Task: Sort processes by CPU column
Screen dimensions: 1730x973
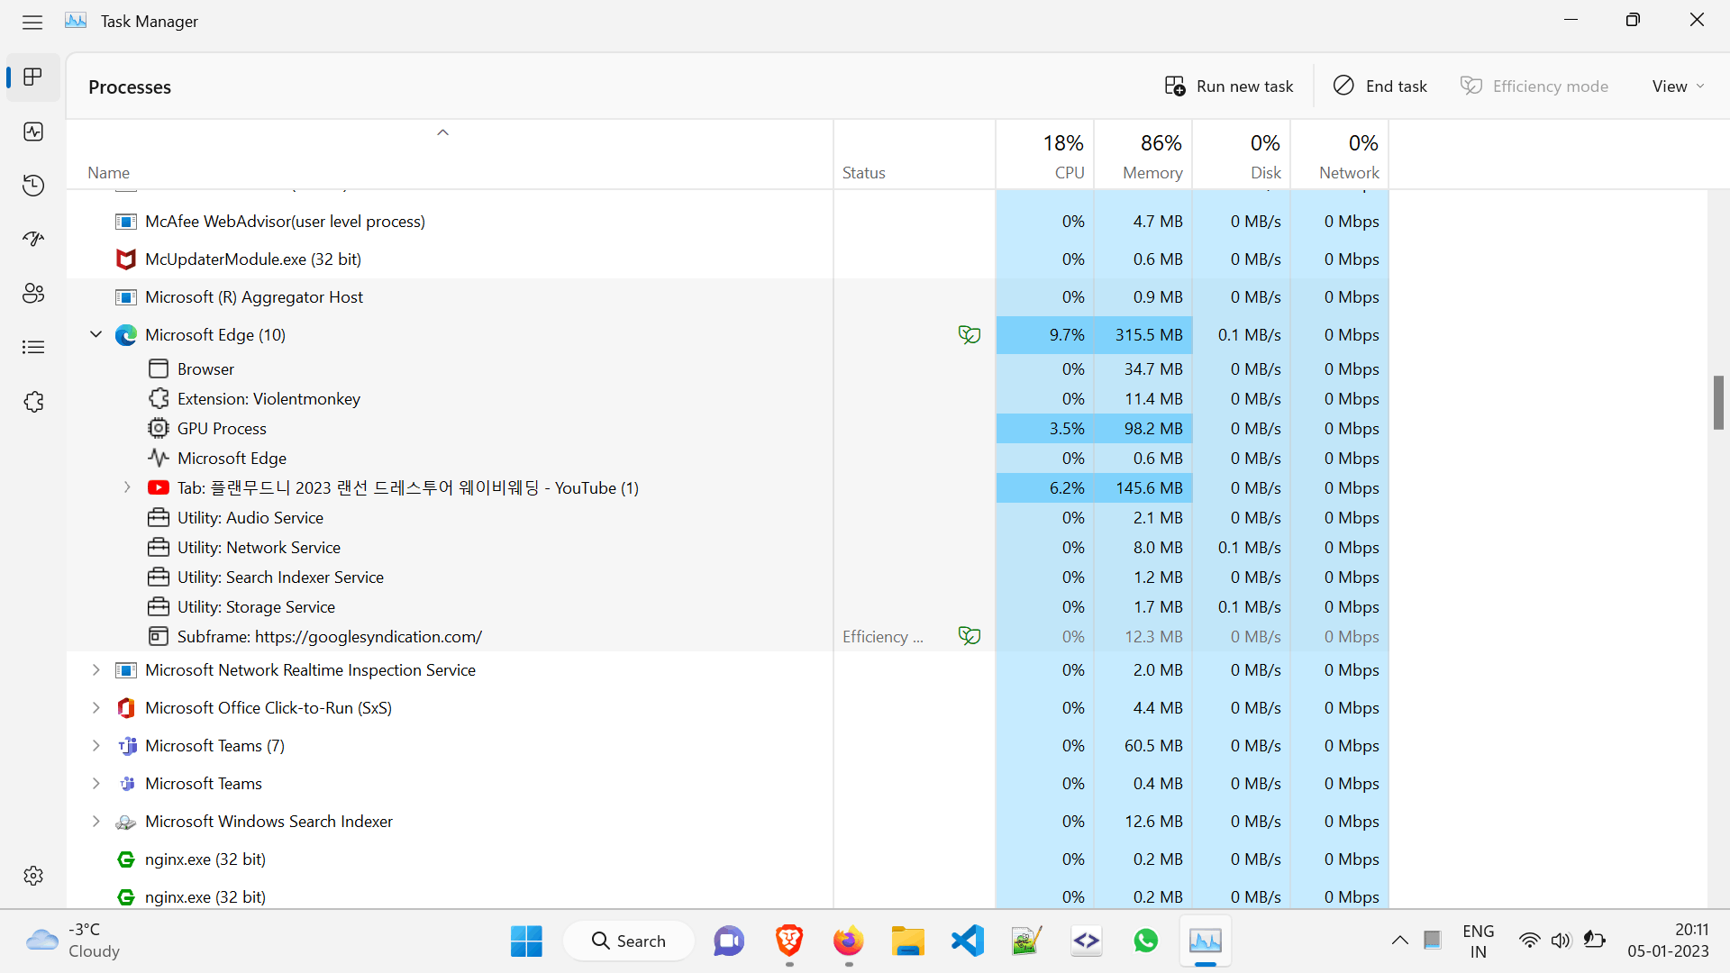Action: click(1069, 172)
